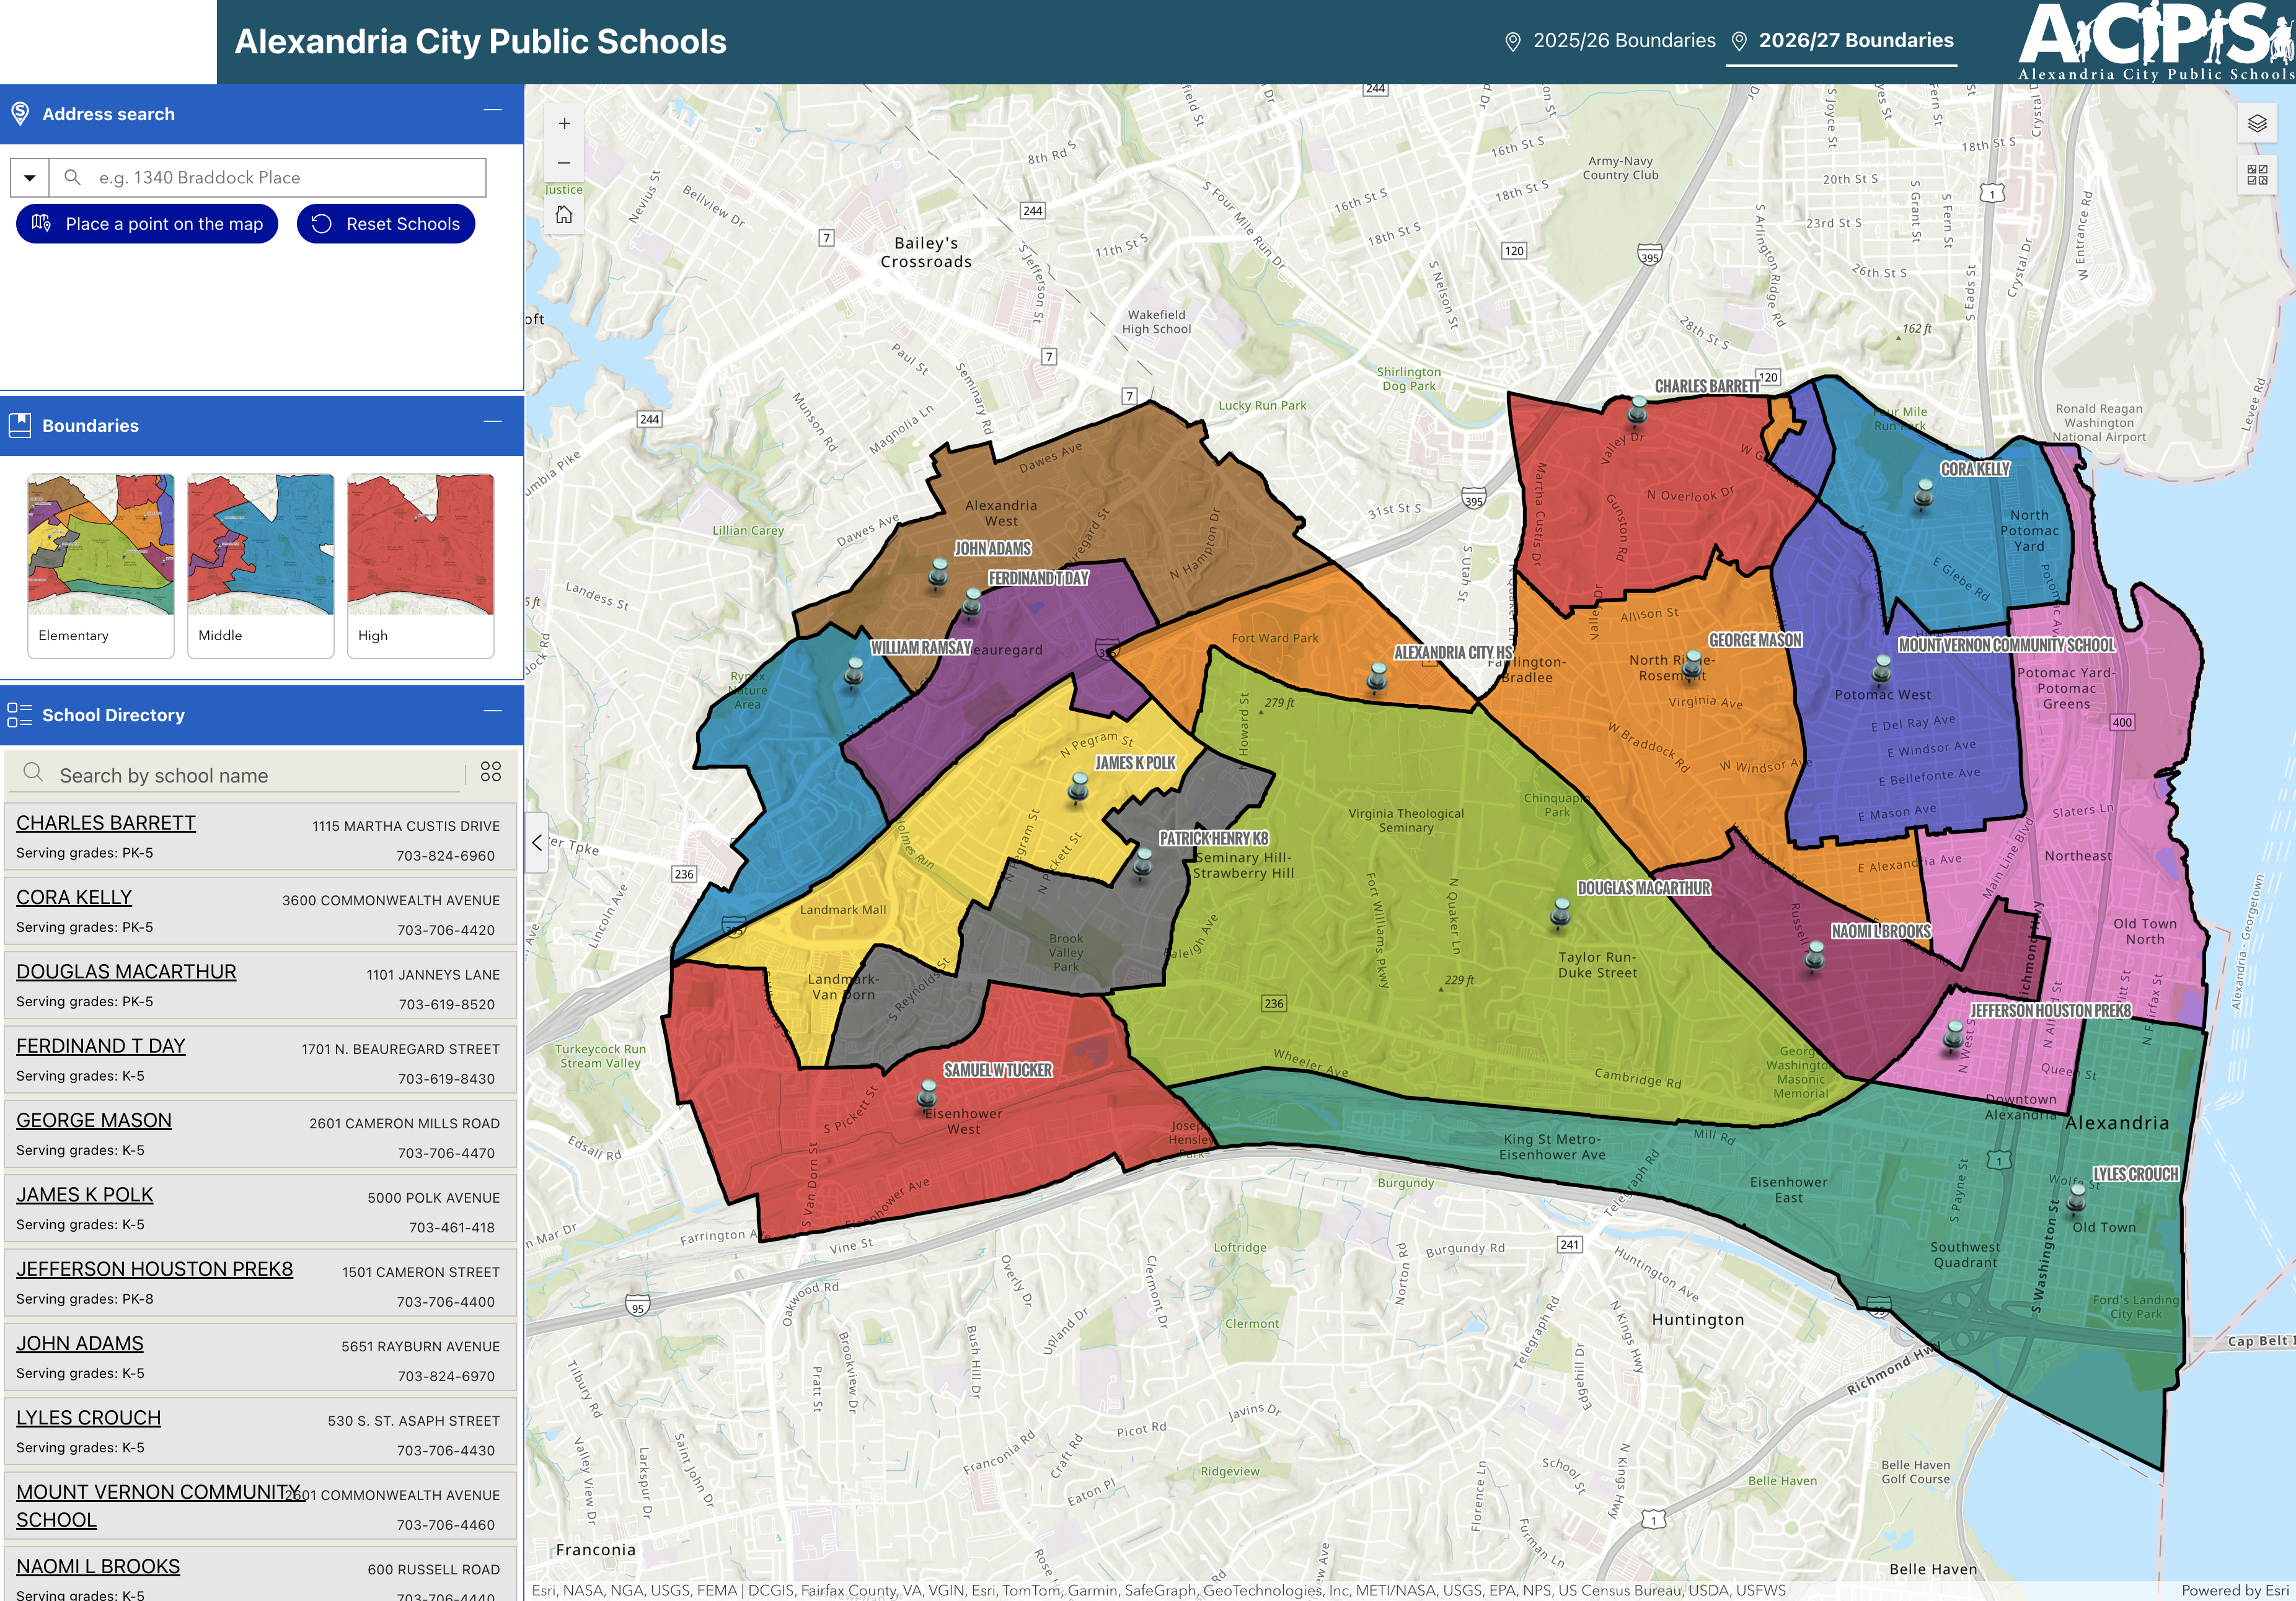Collapse the Boundaries panel
This screenshot has width=2296, height=1601.
pos(493,422)
